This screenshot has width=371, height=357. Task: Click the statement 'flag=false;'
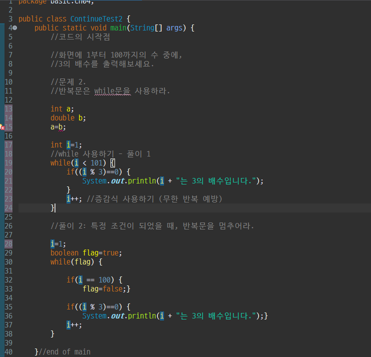[104, 288]
